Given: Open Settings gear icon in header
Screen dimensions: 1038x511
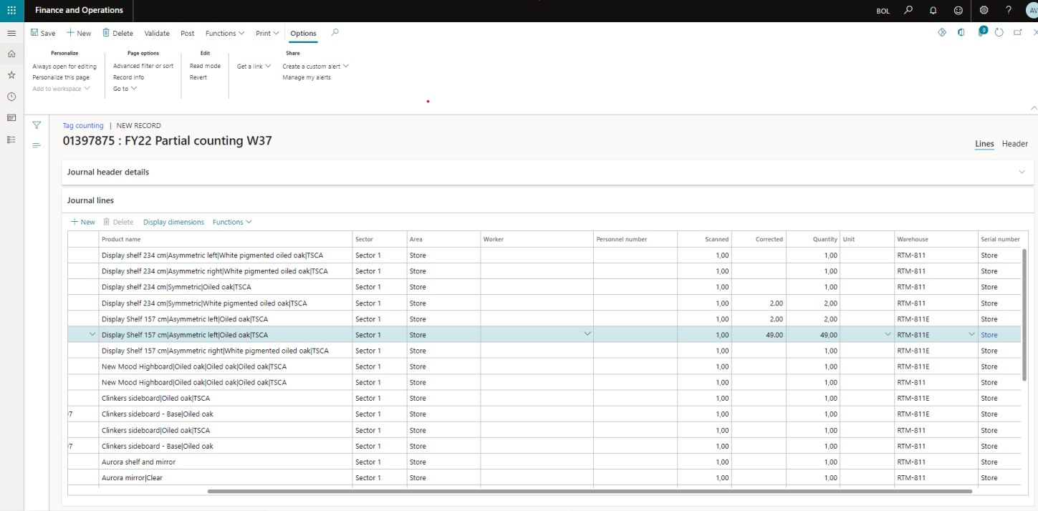Looking at the screenshot, I should pos(984,11).
